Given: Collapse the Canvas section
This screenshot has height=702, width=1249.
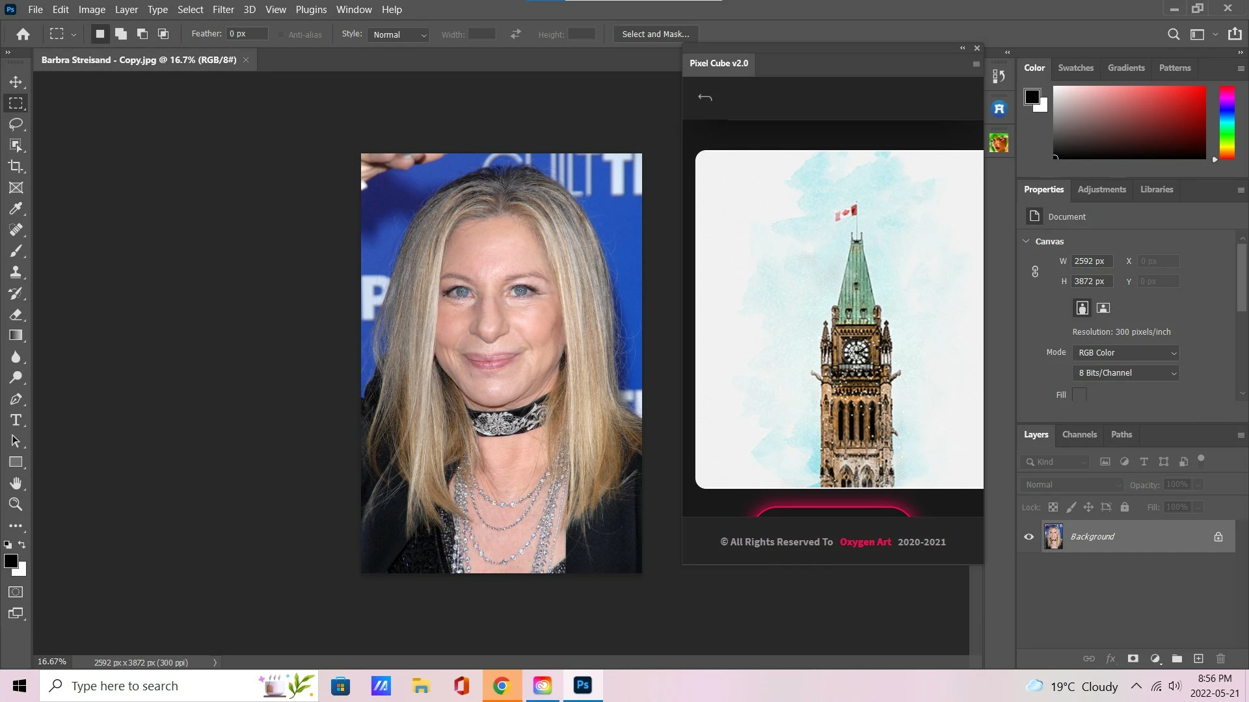Looking at the screenshot, I should pyautogui.click(x=1027, y=241).
